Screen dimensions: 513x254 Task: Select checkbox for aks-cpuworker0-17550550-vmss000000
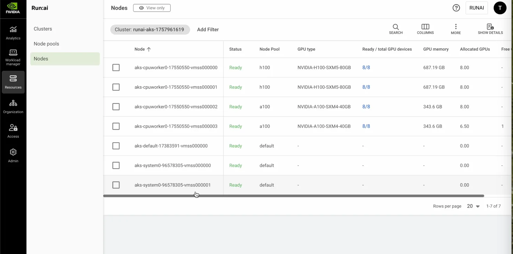point(116,68)
